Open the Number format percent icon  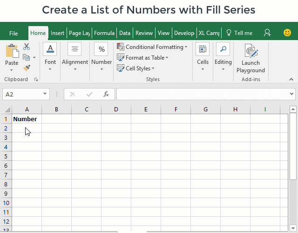pyautogui.click(x=101, y=49)
